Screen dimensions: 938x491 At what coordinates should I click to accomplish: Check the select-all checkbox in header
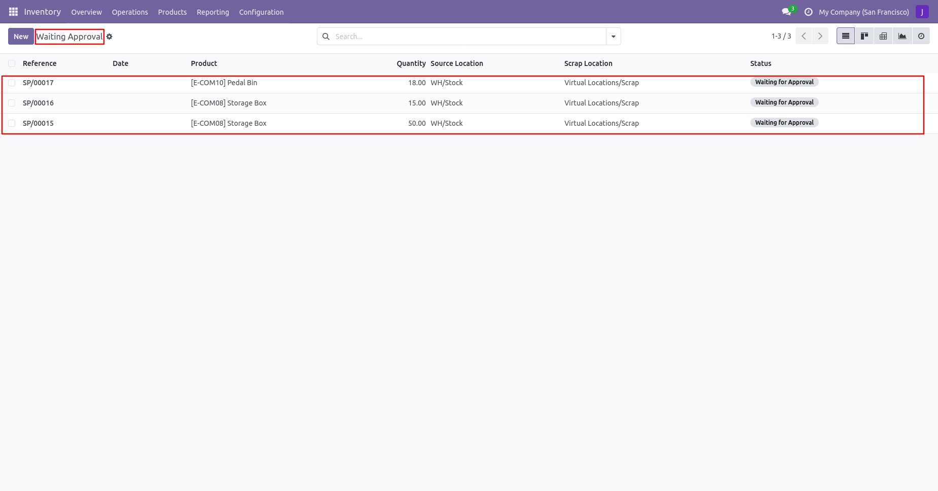(12, 63)
